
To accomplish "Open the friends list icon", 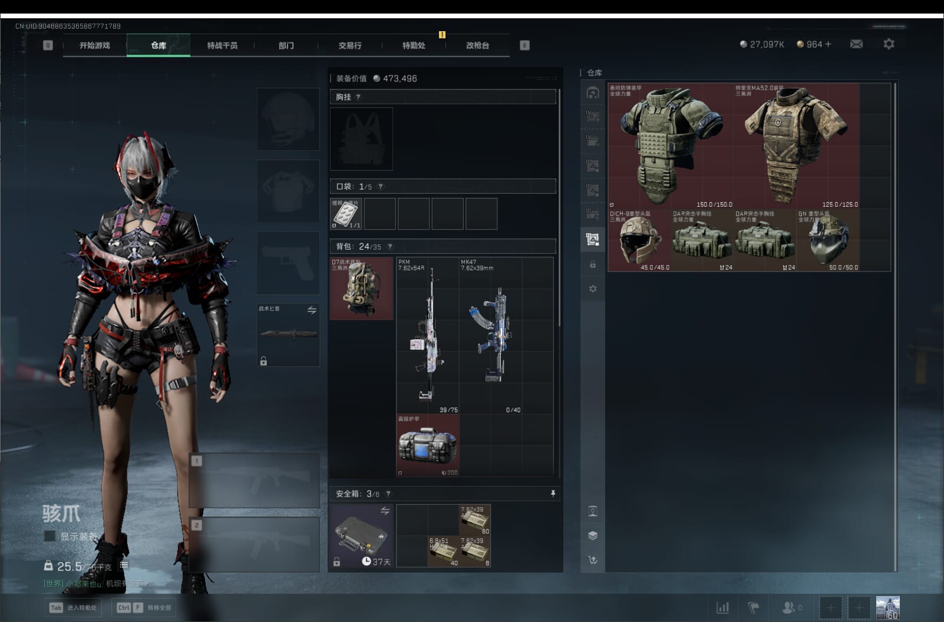I will (x=788, y=607).
